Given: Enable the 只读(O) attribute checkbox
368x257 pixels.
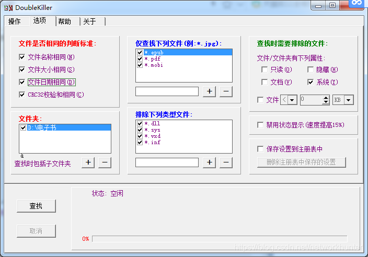Looking at the screenshot, I should [x=264, y=69].
